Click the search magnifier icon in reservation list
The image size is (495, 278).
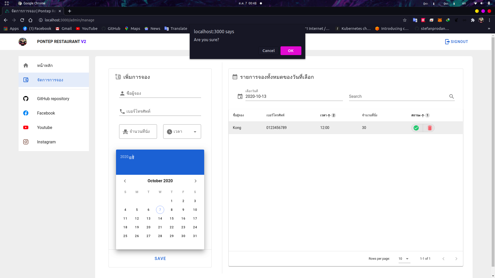tap(451, 96)
